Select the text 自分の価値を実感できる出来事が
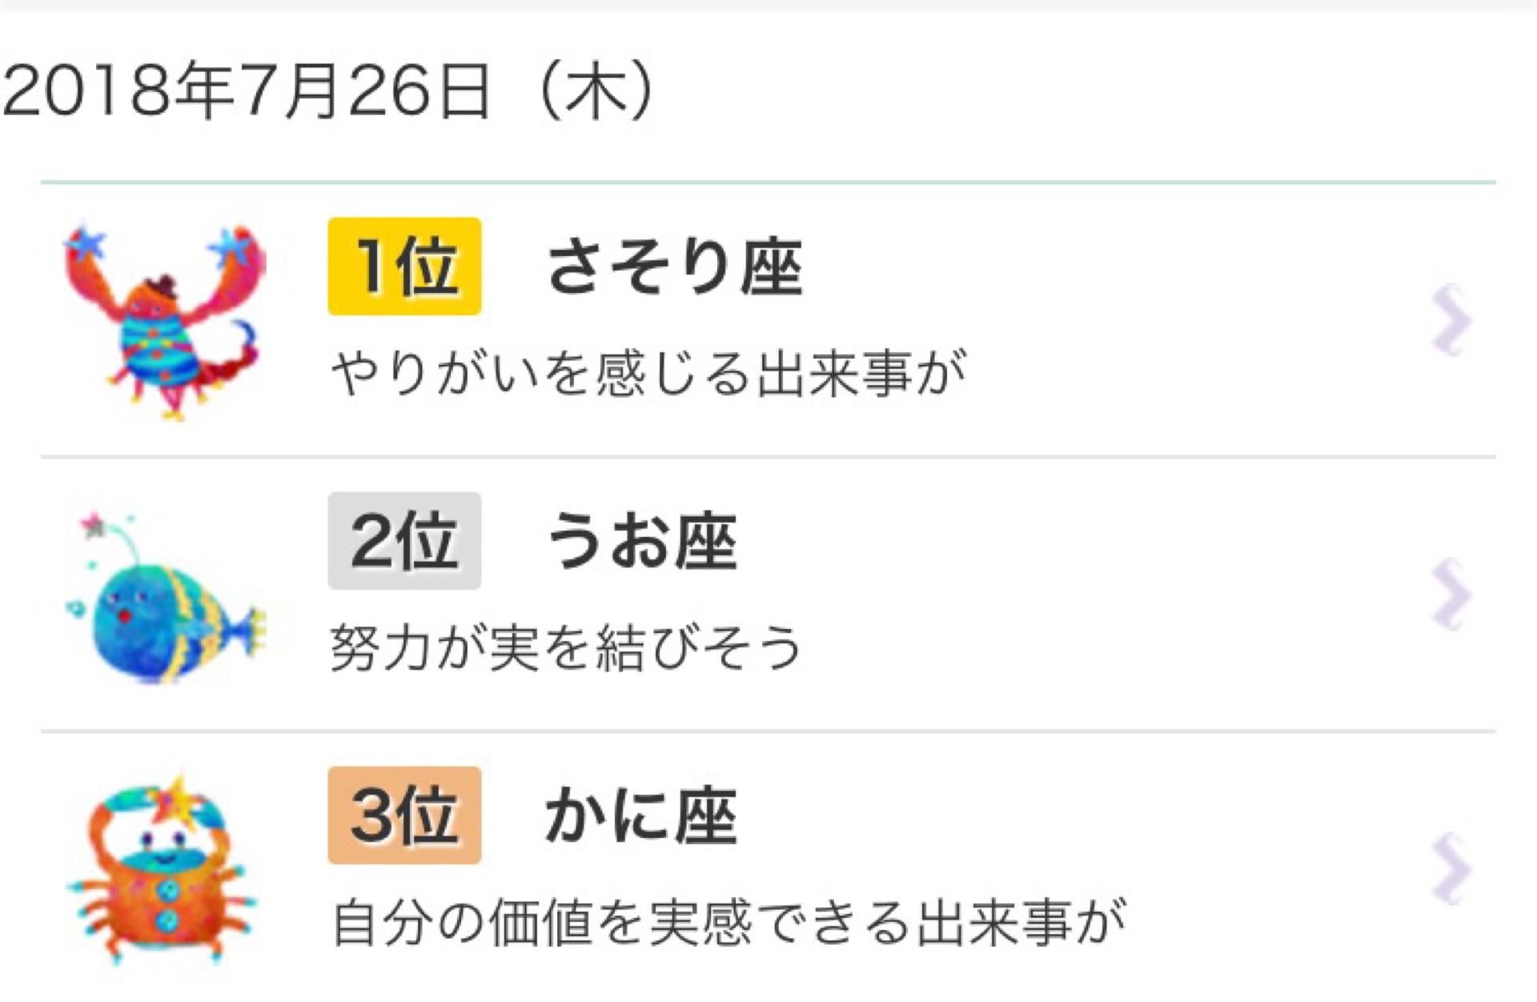The height and width of the screenshot is (1002, 1537). [x=728, y=921]
